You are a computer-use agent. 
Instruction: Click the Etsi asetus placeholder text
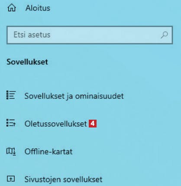(32, 35)
